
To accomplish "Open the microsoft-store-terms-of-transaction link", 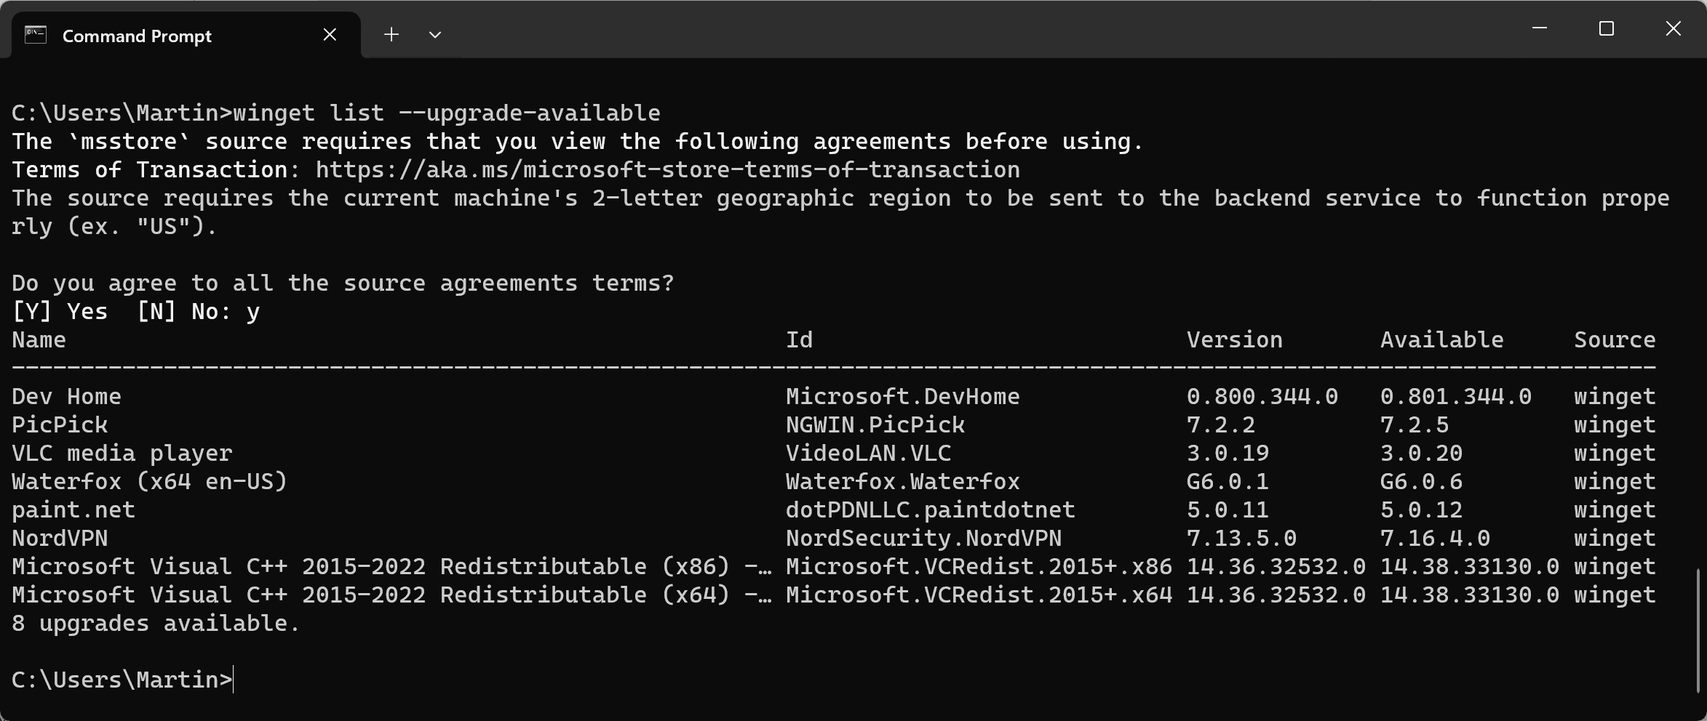I will 667,170.
